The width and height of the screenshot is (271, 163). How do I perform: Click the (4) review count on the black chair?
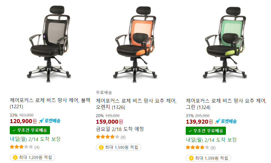click(x=37, y=147)
